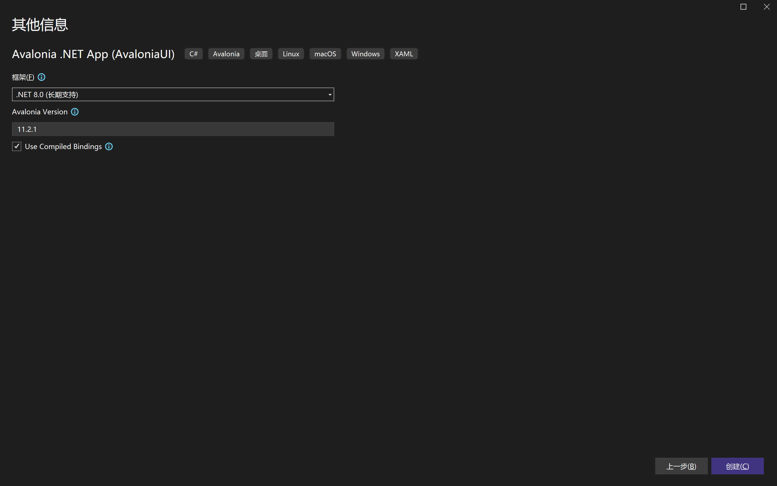This screenshot has width=777, height=486.
Task: Click the 桌面 tag
Action: click(261, 54)
